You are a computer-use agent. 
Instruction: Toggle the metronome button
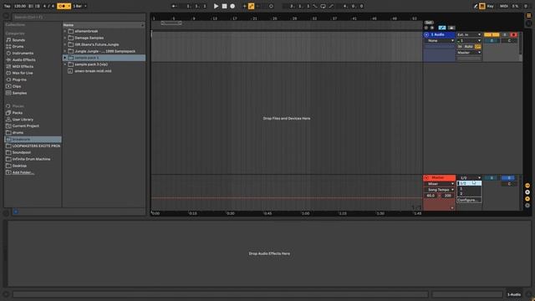click(64, 6)
